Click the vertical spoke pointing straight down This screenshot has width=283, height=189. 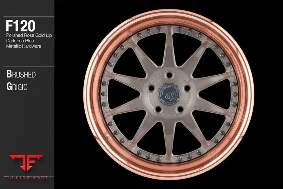169,139
